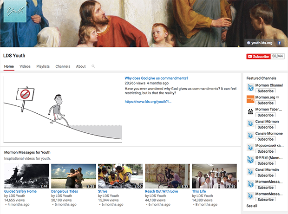Click 'by LDS Youth' under This Life
Screen dimensions: 288x214
point(203,196)
